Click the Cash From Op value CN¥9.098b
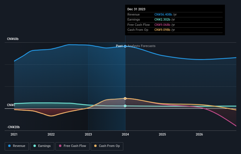This screenshot has height=154, width=241. [162, 30]
